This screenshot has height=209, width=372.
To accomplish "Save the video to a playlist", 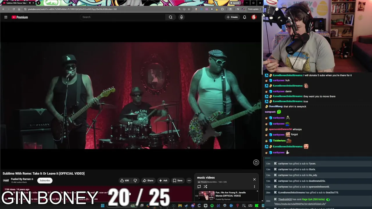I will point(178,181).
